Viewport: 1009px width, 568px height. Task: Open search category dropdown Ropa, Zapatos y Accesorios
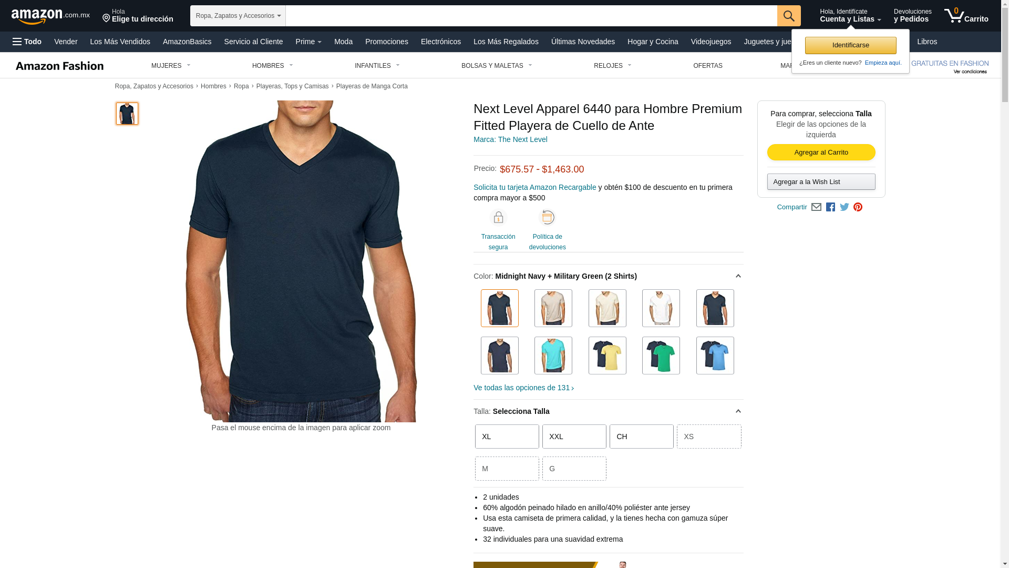pyautogui.click(x=238, y=16)
